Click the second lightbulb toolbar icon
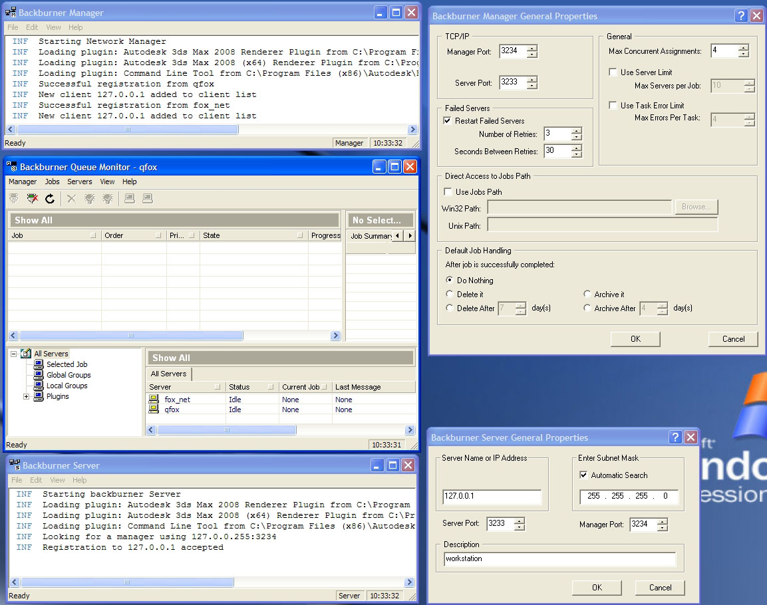The height and width of the screenshot is (605, 767). pyautogui.click(x=108, y=198)
